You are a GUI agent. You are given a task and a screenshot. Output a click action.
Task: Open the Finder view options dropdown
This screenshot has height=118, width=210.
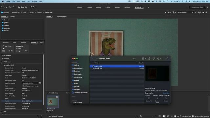click(134, 58)
